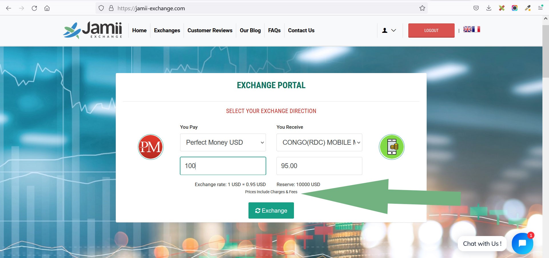The image size is (549, 258).
Task: Click SELECT YOUR EXCHANGE DIRECTION text
Action: 271,111
